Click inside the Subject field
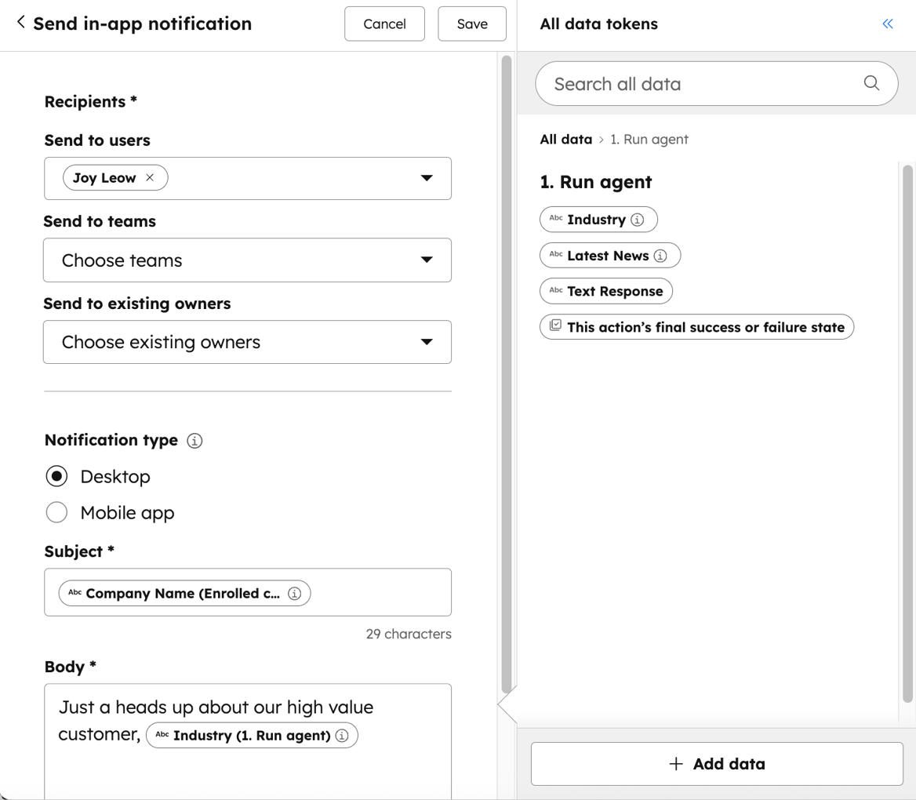The image size is (916, 800). tap(248, 592)
